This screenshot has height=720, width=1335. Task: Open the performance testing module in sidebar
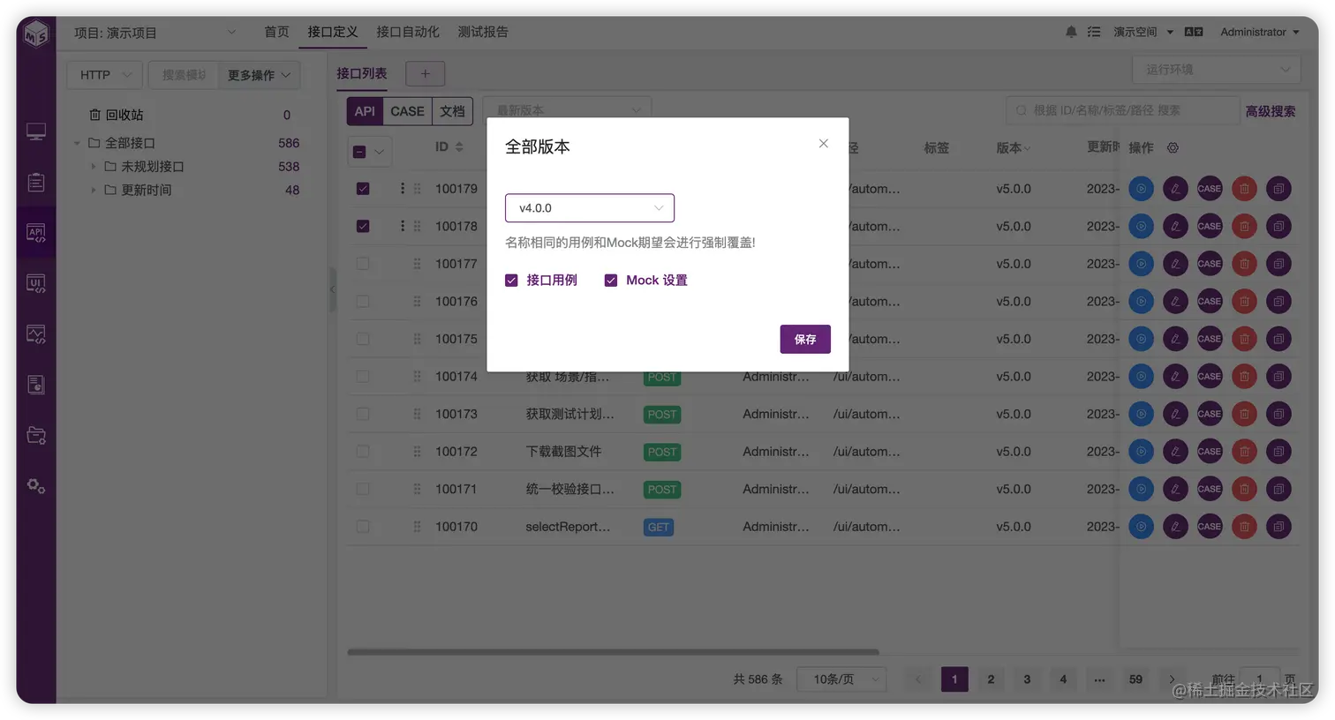35,333
